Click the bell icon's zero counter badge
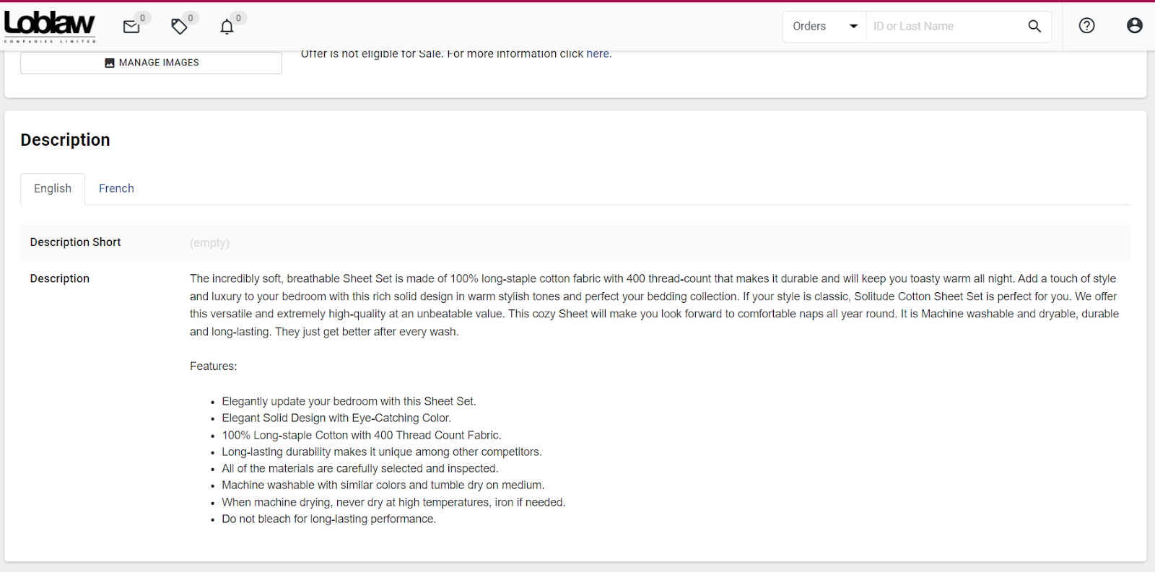 tap(238, 18)
